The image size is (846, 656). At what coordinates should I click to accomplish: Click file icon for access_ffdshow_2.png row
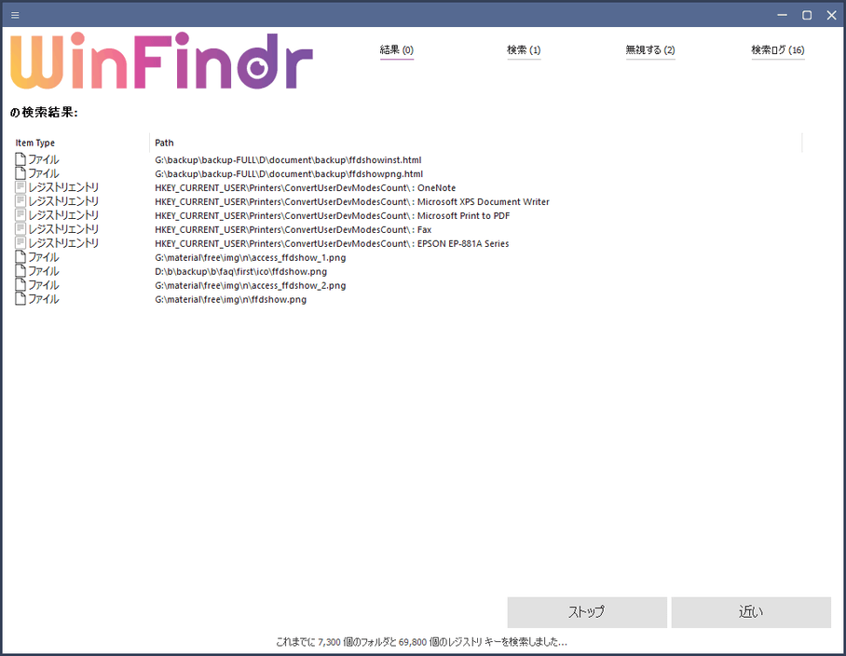point(20,285)
